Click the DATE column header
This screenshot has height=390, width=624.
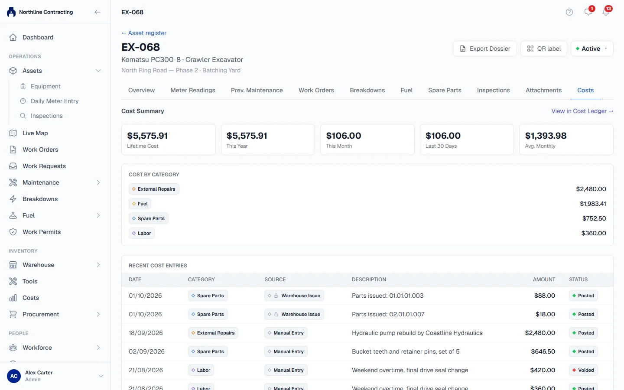[x=135, y=279]
